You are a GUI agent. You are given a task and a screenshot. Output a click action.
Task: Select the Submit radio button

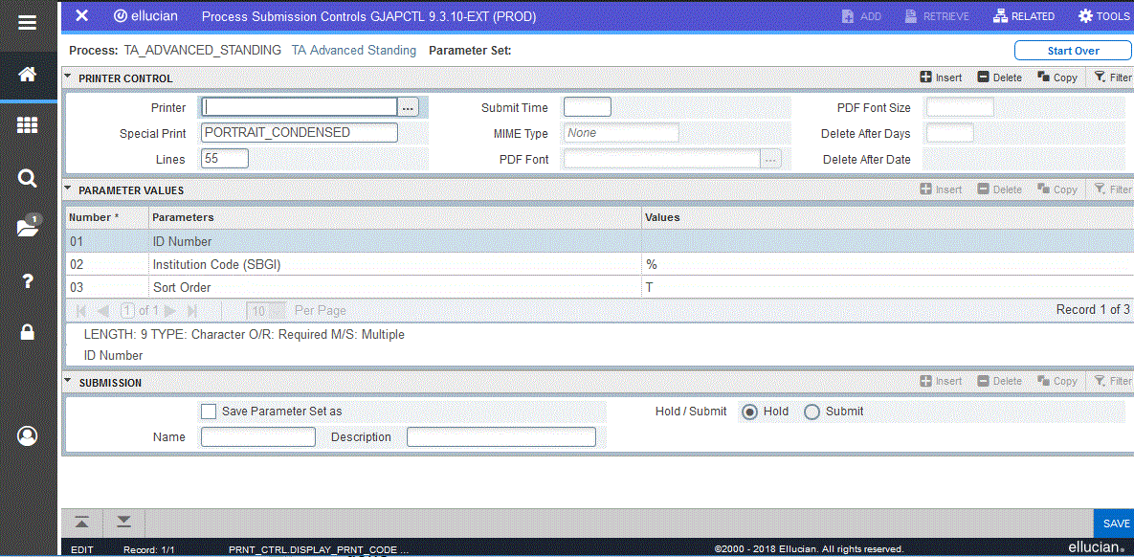(812, 412)
